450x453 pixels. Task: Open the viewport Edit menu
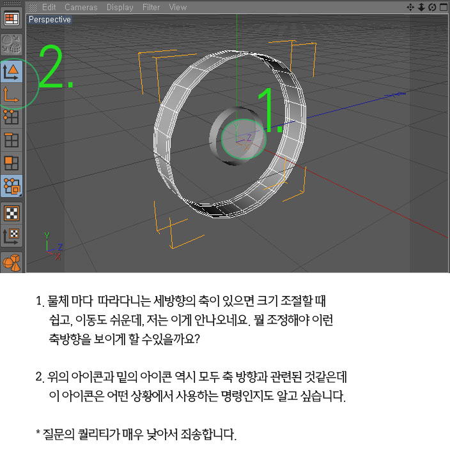[49, 7]
